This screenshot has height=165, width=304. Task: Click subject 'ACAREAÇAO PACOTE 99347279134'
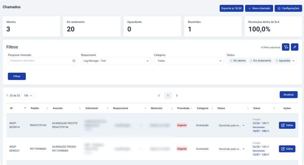click(x=65, y=125)
